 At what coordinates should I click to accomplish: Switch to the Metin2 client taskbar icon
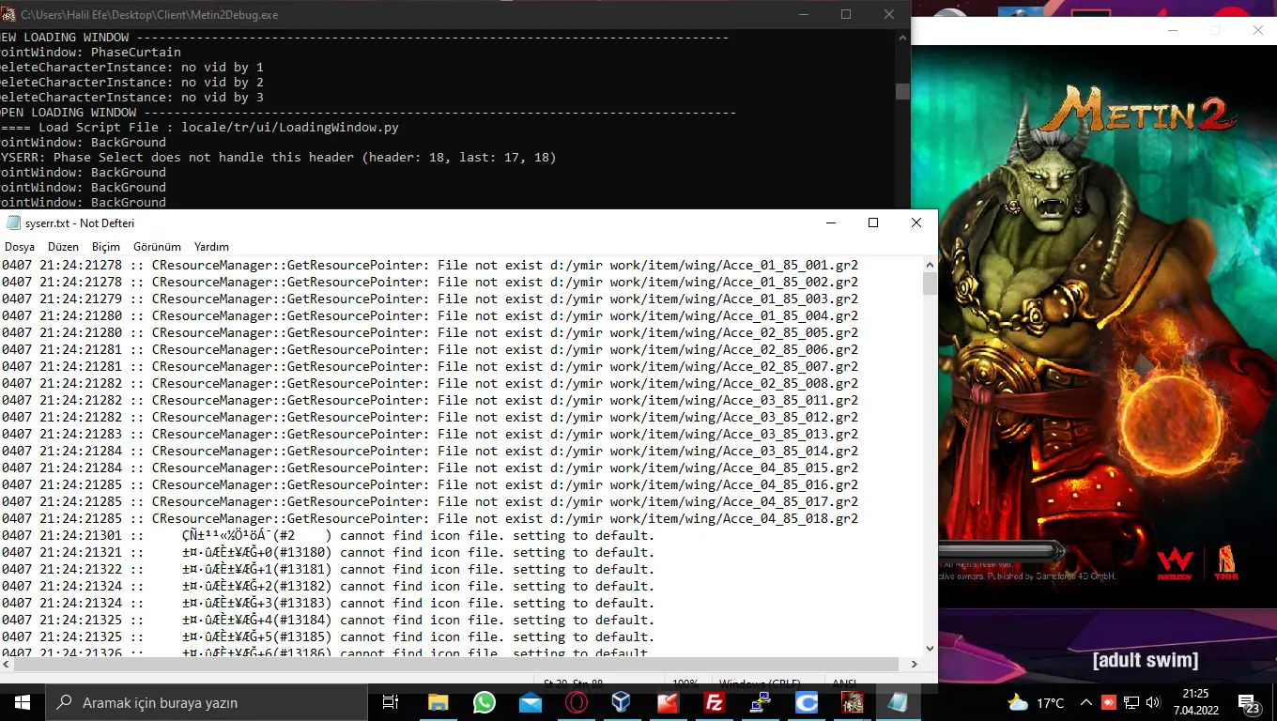coord(853,702)
